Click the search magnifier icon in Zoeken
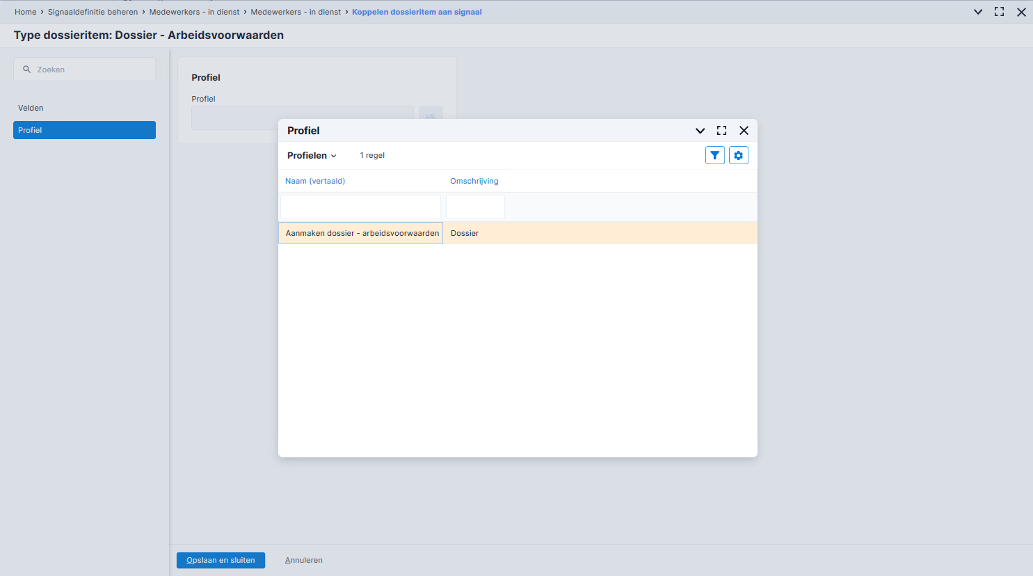 click(x=27, y=70)
